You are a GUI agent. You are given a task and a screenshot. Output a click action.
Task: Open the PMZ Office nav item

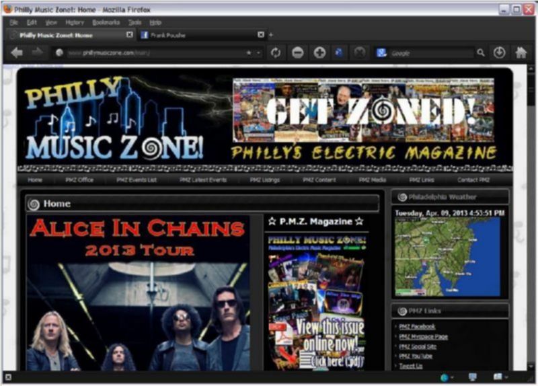pyautogui.click(x=79, y=180)
